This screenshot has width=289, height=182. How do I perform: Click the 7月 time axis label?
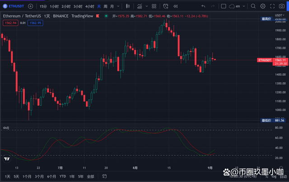[60, 168]
